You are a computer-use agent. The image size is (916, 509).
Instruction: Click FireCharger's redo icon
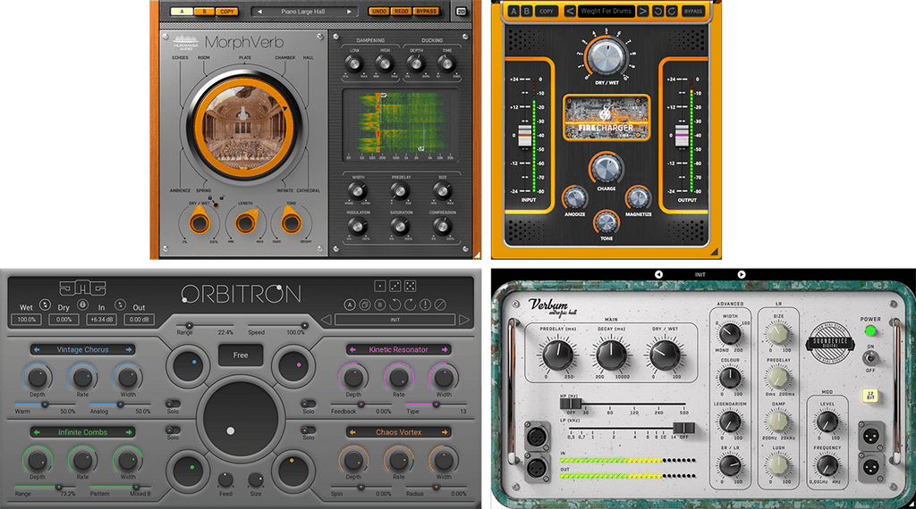pos(672,11)
